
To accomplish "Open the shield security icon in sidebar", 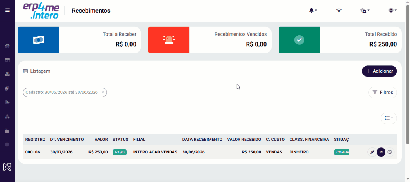I will (7, 144).
